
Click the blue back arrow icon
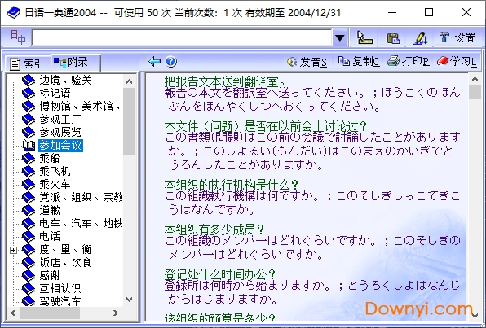154,62
